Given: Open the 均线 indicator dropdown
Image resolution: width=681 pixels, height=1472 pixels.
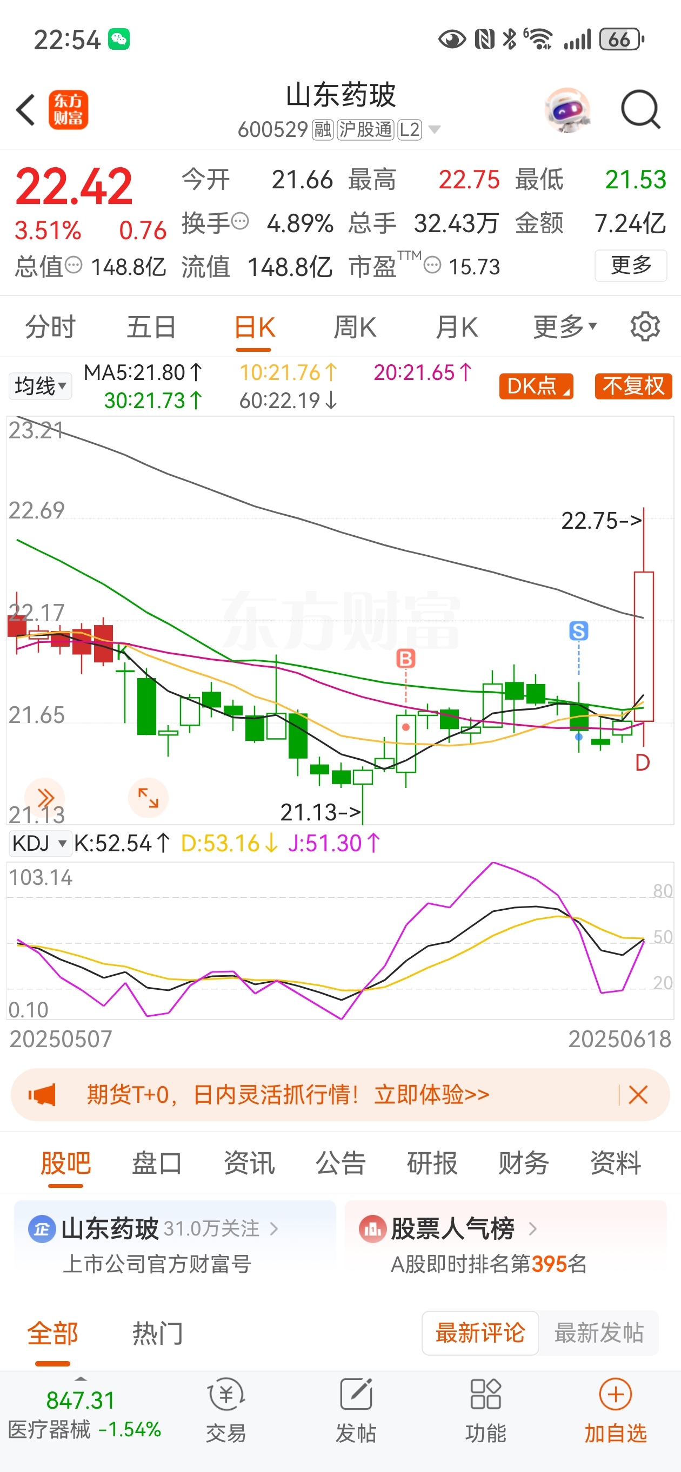Looking at the screenshot, I should (40, 386).
